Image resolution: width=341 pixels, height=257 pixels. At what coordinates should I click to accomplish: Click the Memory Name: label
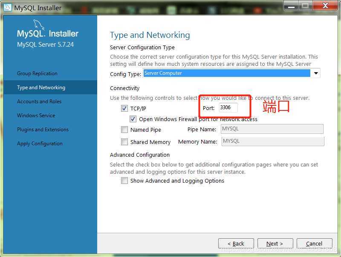click(x=197, y=142)
